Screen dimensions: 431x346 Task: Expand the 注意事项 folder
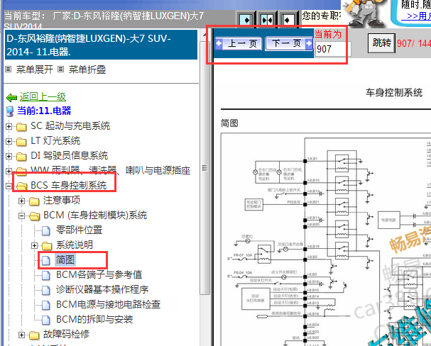coord(21,201)
